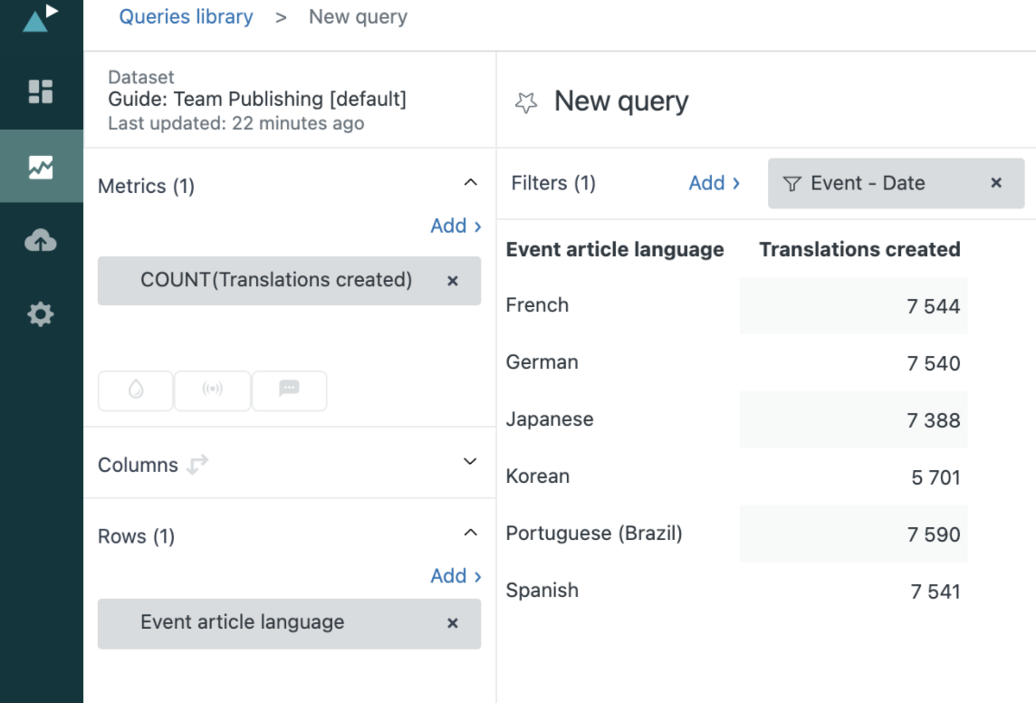Select the Portuguese (Brazil) row label
The image size is (1036, 703).
(x=594, y=534)
